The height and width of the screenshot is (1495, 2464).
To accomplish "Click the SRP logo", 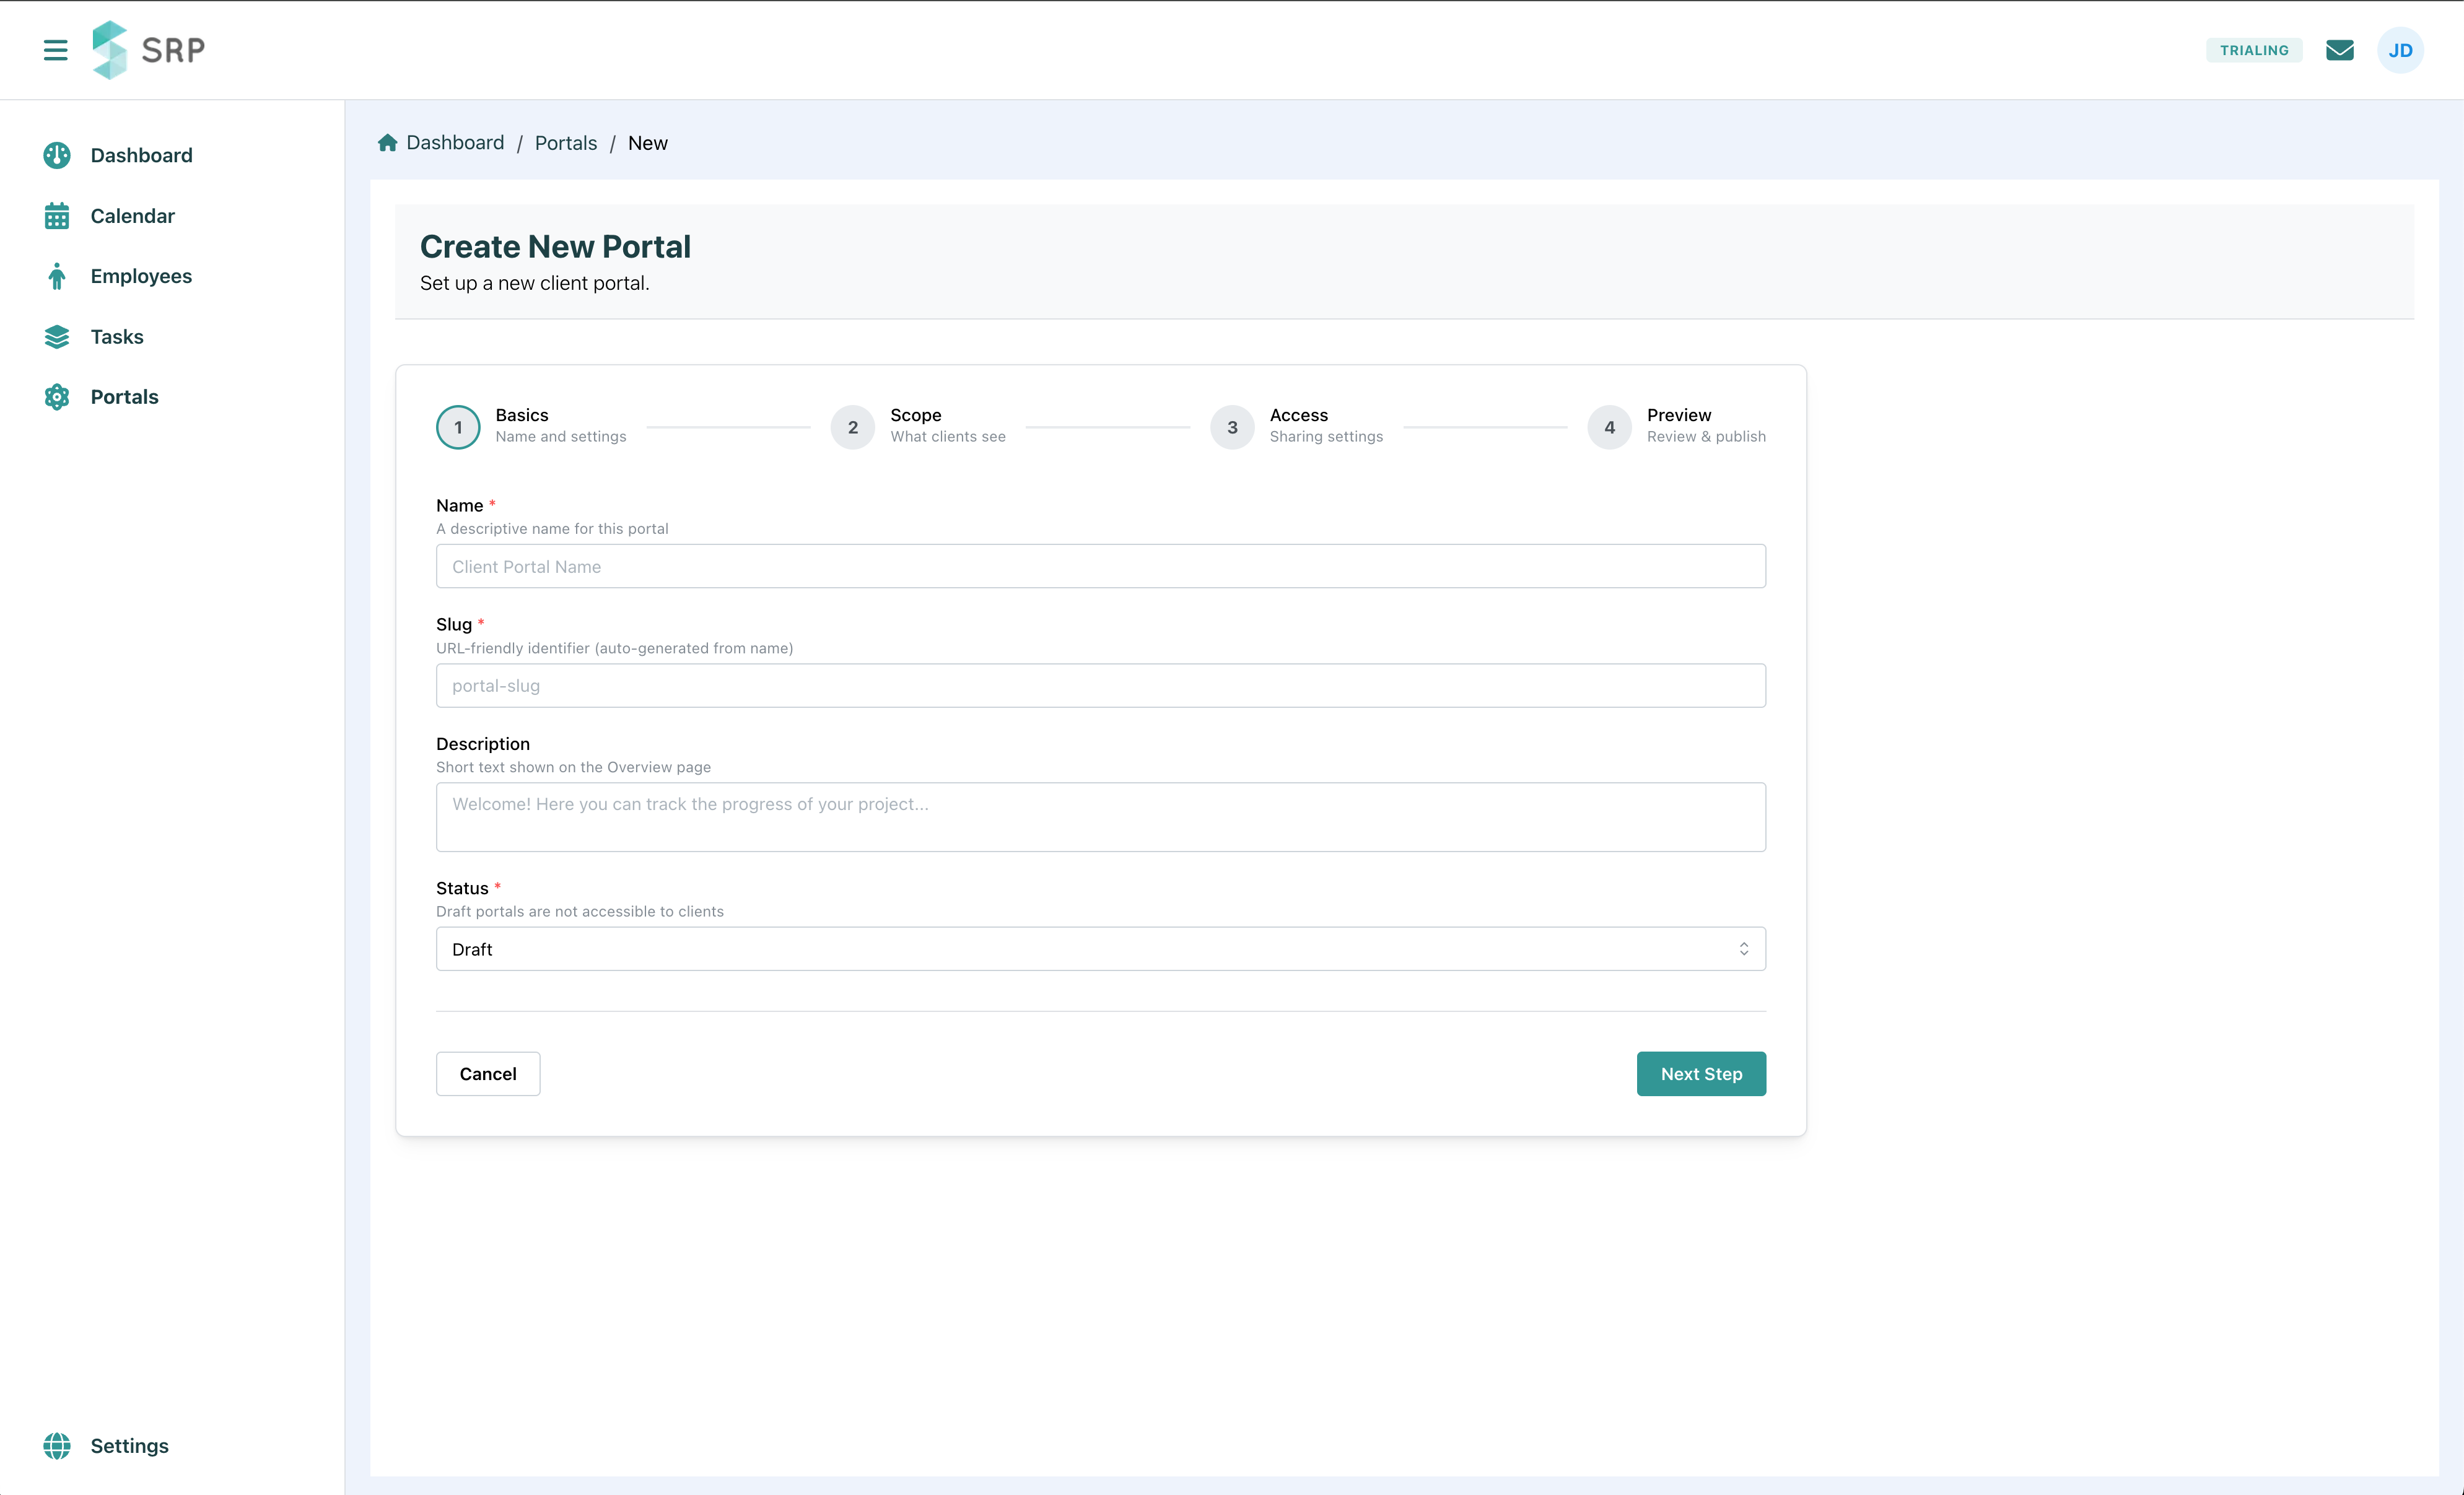I will (x=148, y=50).
